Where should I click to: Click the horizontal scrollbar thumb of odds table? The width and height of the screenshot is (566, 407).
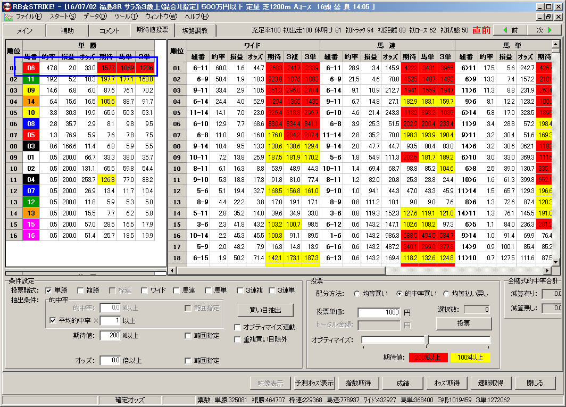tap(281, 270)
